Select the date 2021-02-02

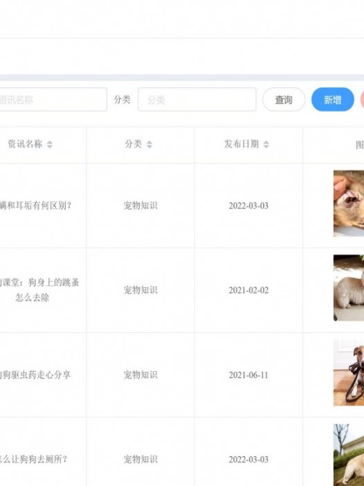(x=248, y=290)
